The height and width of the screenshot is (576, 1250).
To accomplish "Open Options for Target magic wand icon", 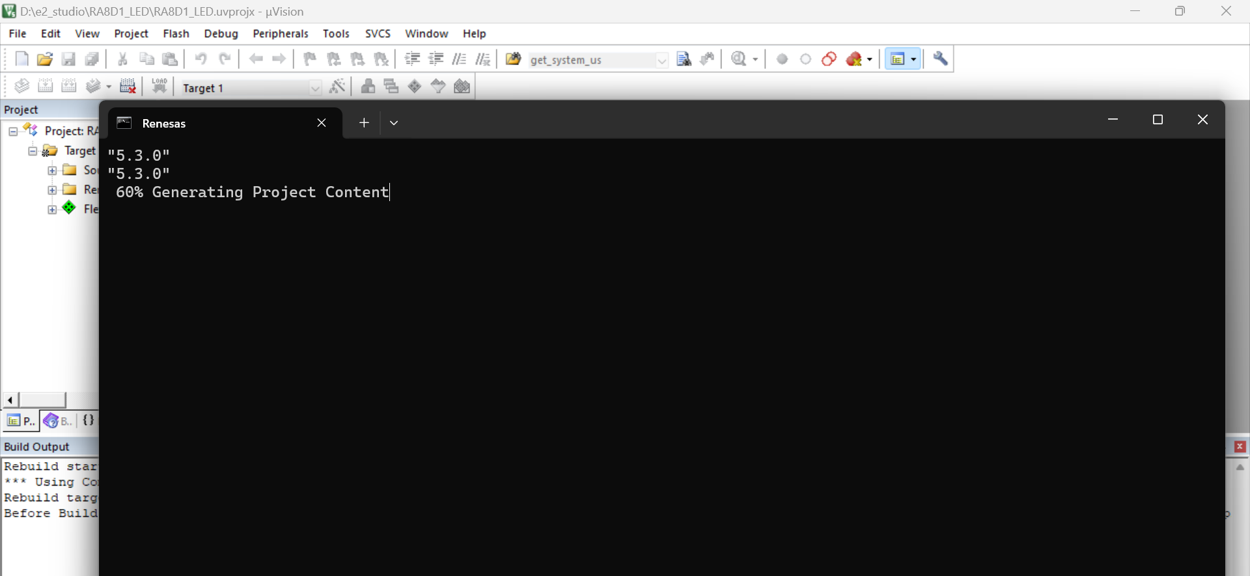I will 337,87.
